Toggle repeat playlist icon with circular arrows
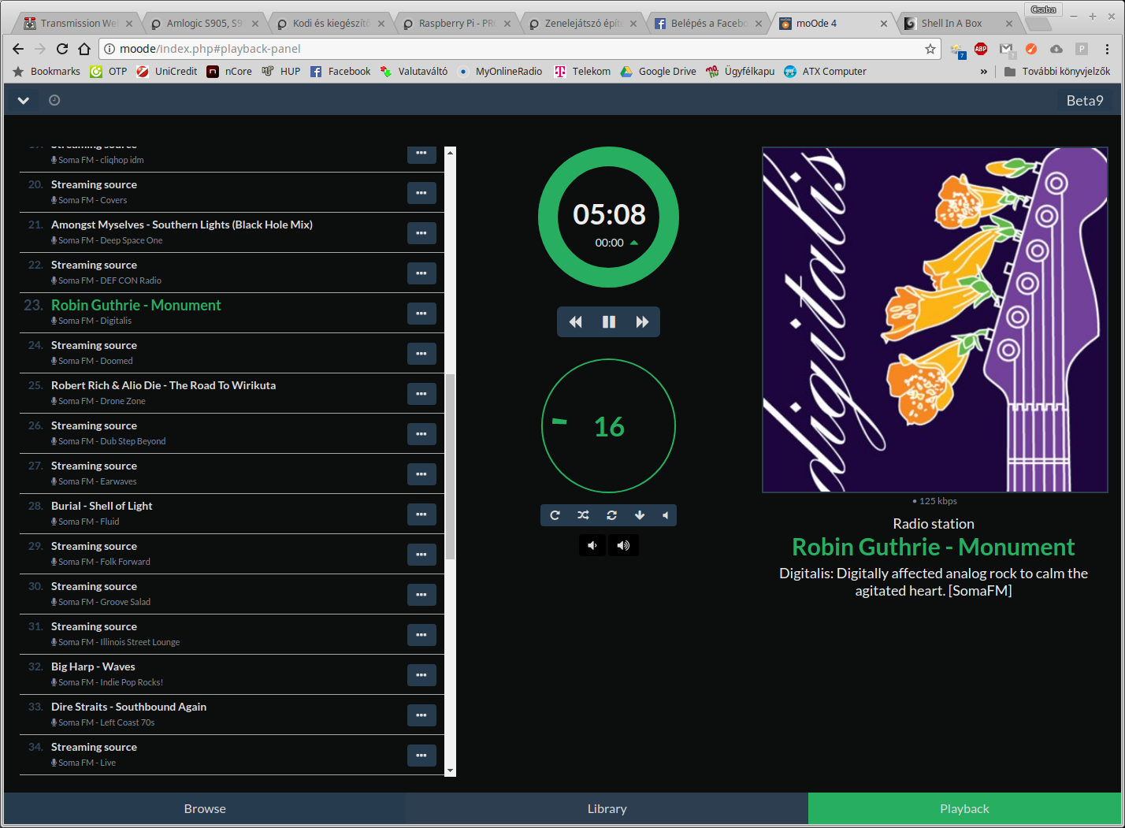Screen dimensions: 1125x828 [611, 515]
